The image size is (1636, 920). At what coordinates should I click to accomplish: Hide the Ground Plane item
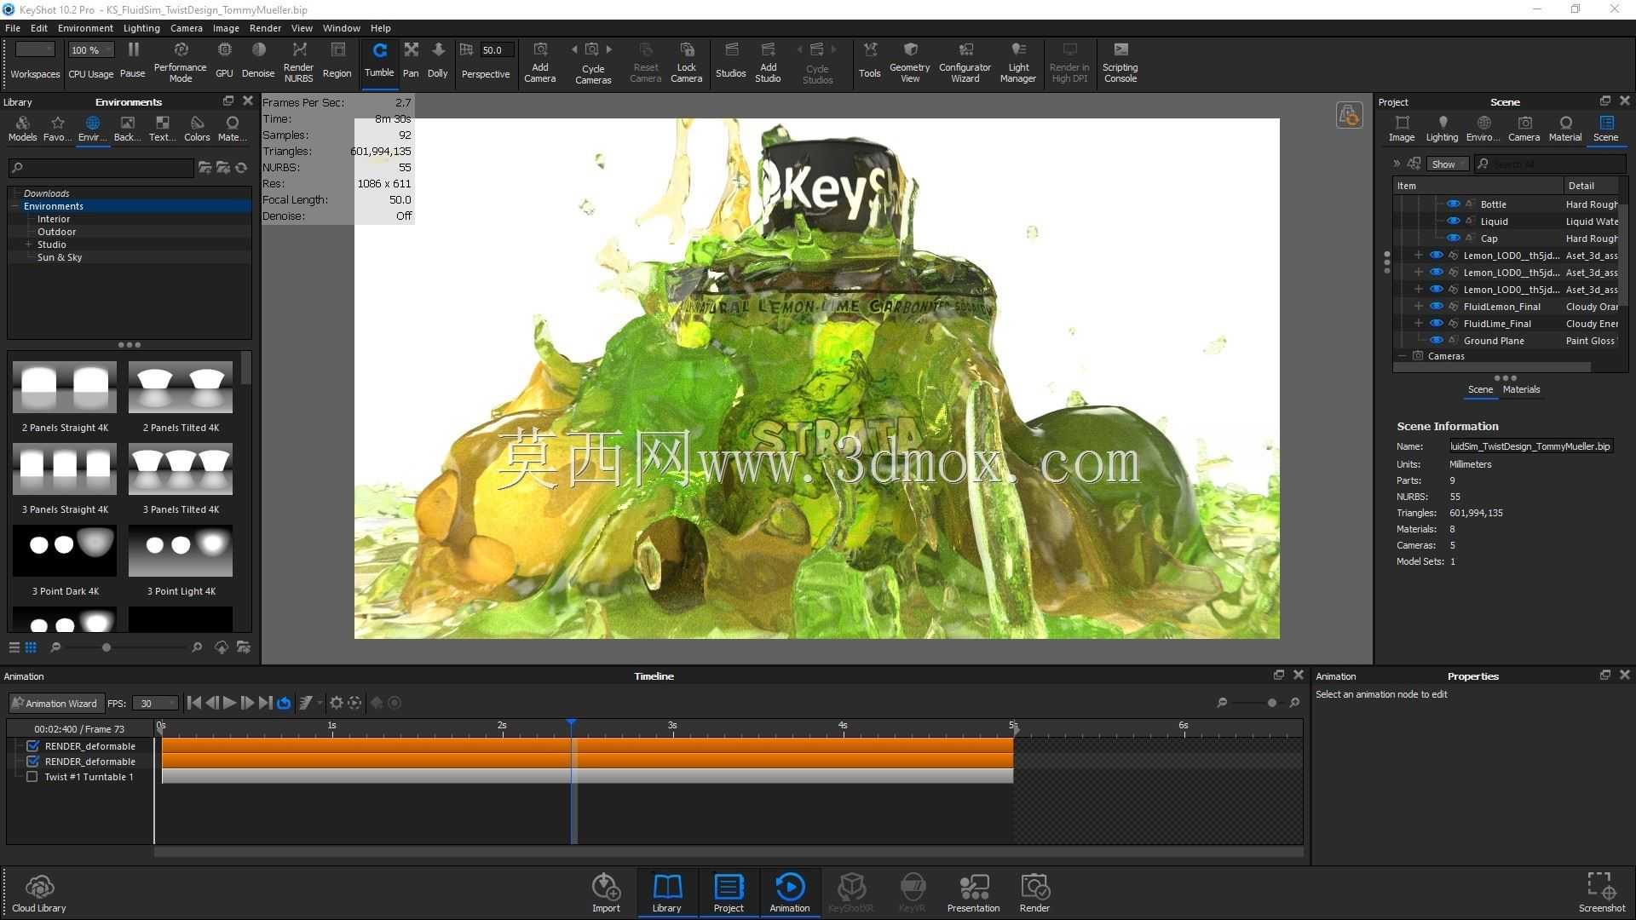pyautogui.click(x=1437, y=341)
